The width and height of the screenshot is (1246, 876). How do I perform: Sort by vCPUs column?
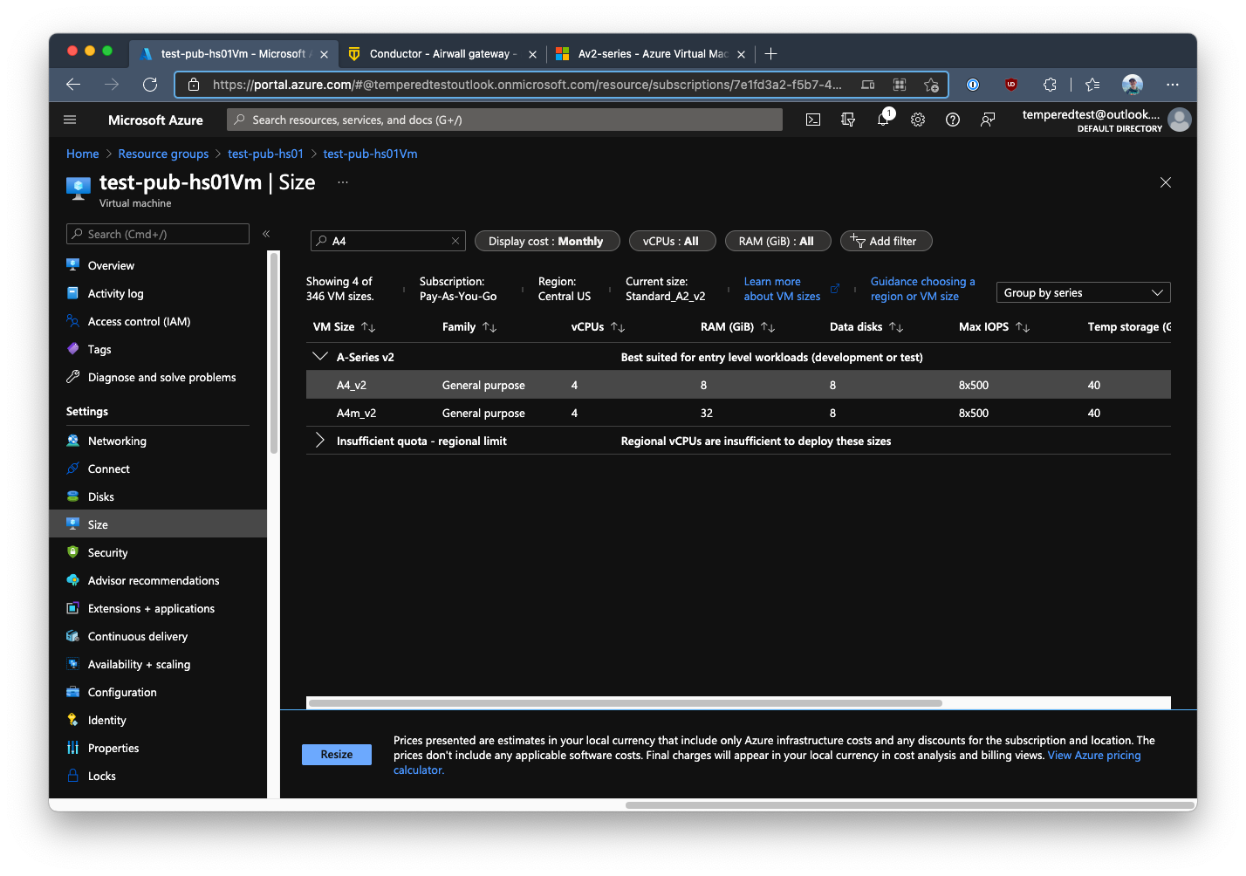pyautogui.click(x=598, y=327)
